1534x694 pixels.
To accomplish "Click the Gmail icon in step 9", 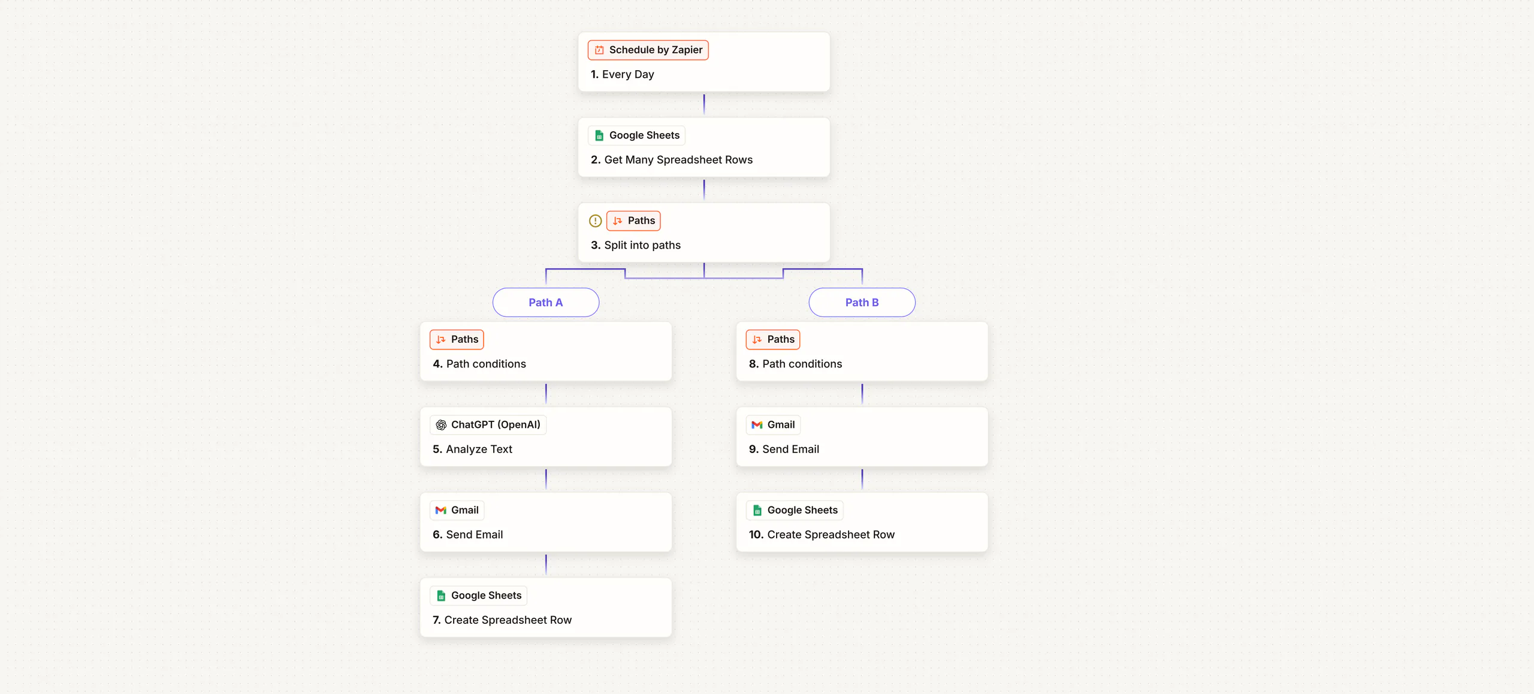I will pyautogui.click(x=757, y=425).
